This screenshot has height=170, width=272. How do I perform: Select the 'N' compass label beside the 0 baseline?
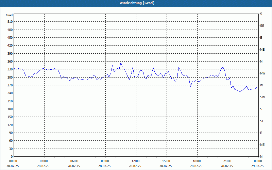(x=261, y=157)
